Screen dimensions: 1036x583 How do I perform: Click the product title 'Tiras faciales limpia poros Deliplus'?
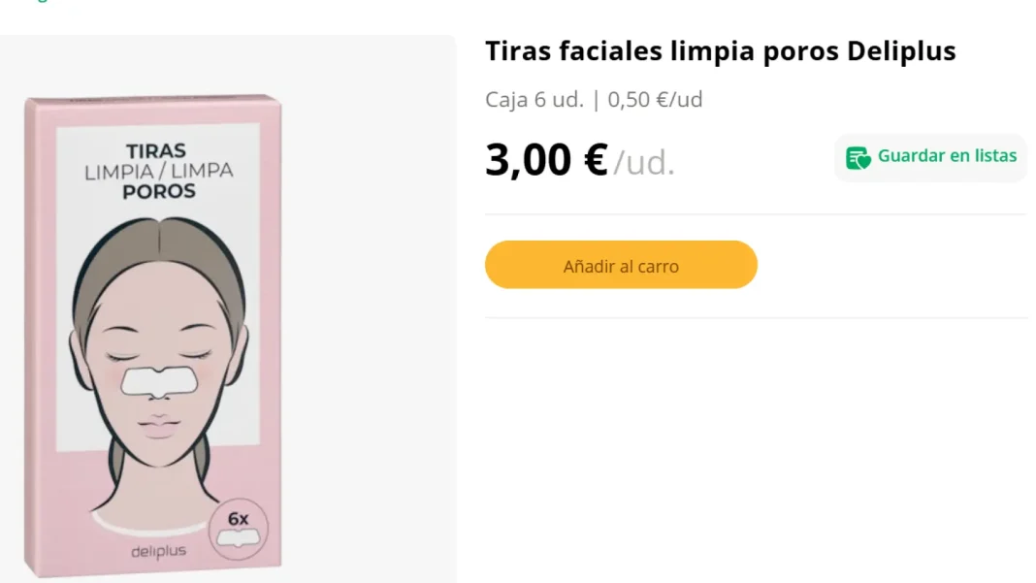click(x=720, y=51)
